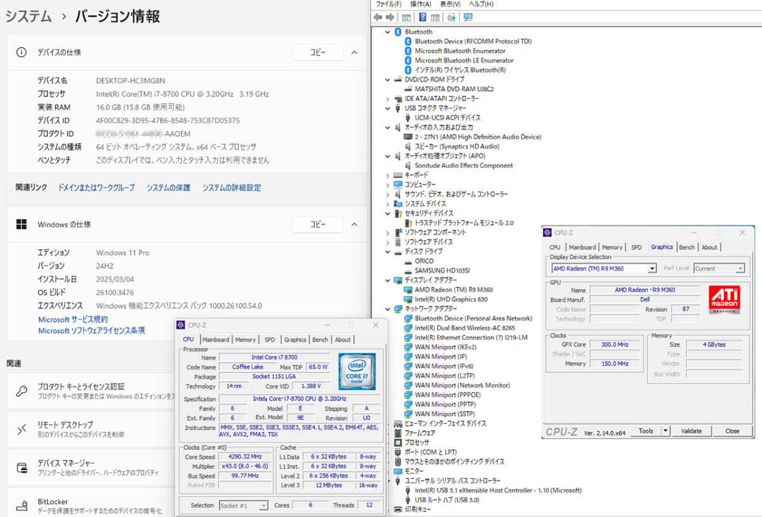Click the Validate button in CPU-Z
Image resolution: width=762 pixels, height=517 pixels.
(692, 431)
